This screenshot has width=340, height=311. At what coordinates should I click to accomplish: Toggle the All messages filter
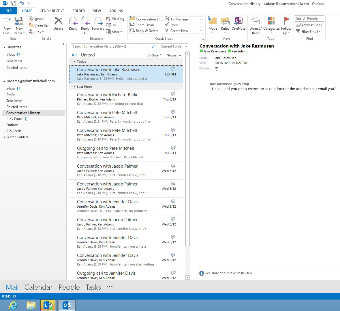(x=74, y=55)
